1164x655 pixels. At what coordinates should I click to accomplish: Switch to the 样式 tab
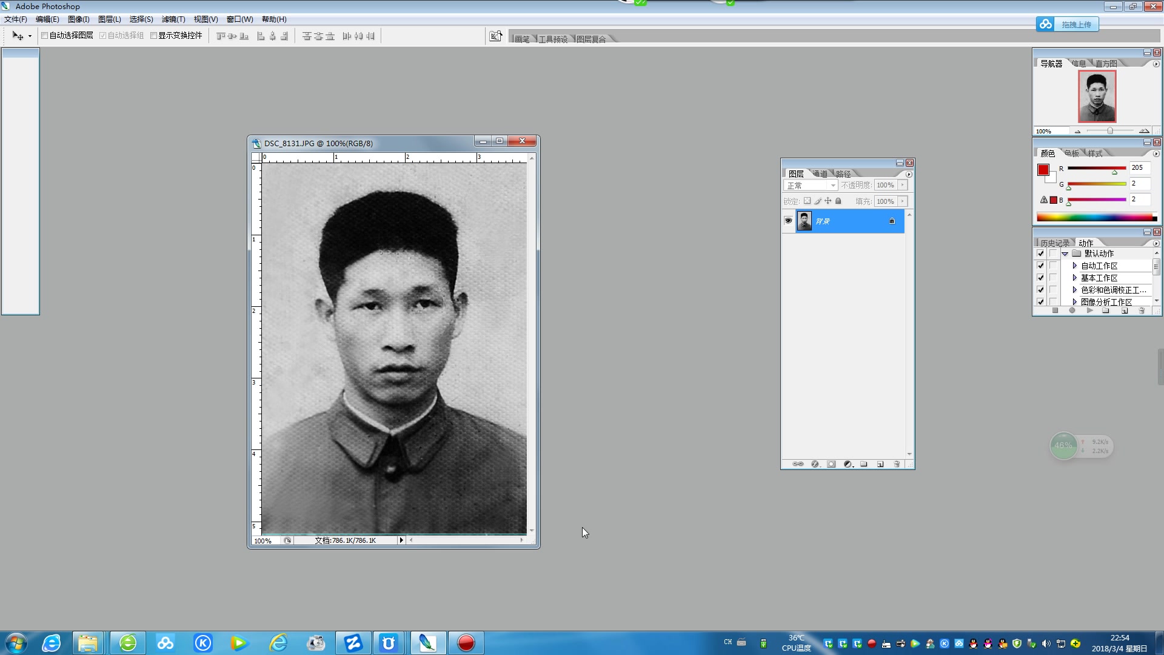tap(1095, 153)
